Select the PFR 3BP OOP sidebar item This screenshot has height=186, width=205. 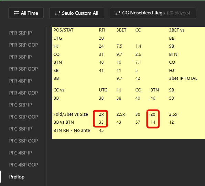tap(23, 69)
